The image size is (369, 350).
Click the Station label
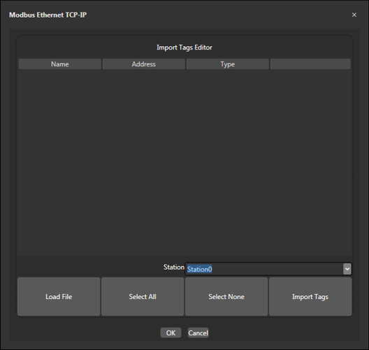tap(174, 267)
